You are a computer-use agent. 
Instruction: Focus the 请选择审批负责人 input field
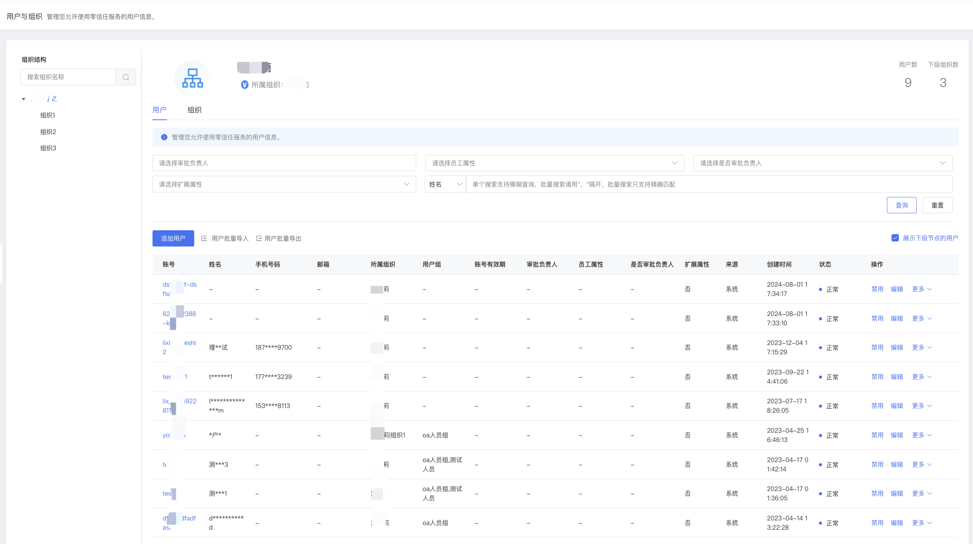[x=284, y=163]
